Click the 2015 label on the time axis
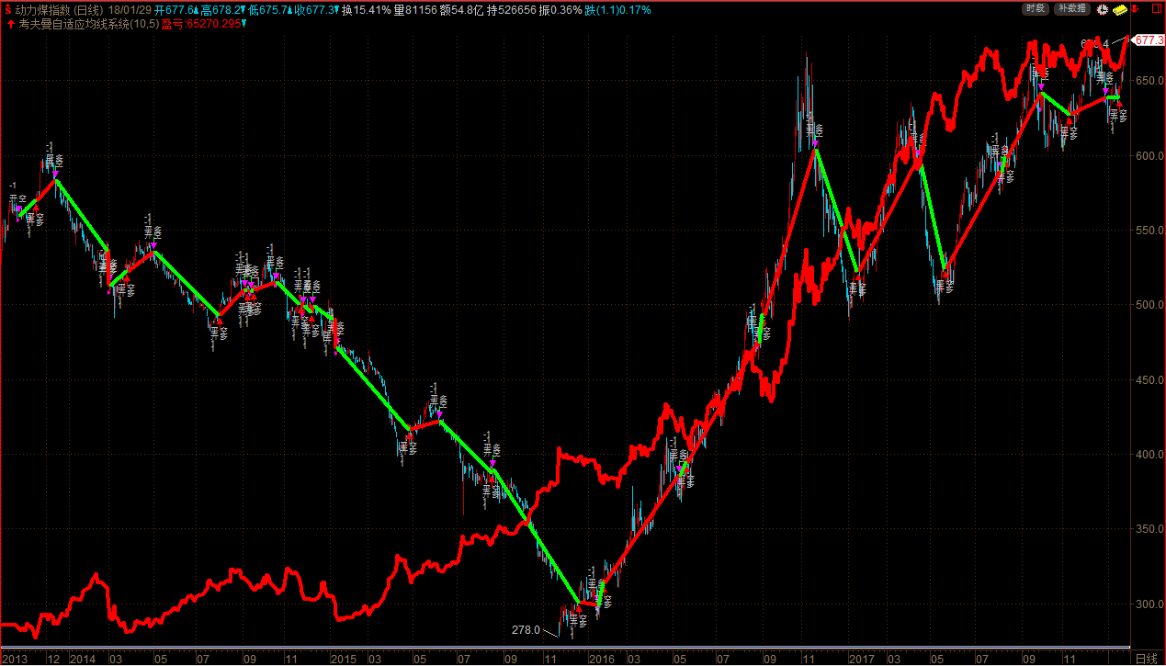 (344, 659)
